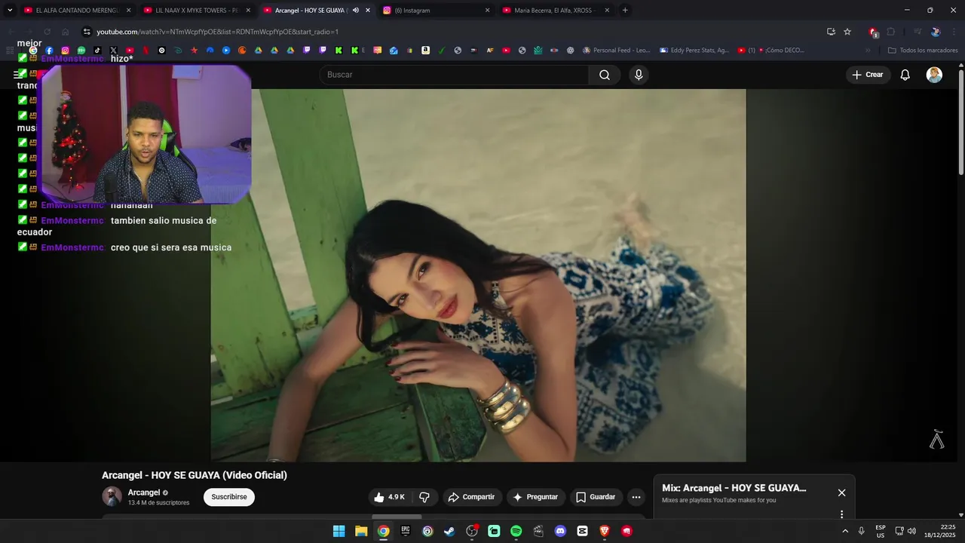
Task: Click the address bar URL
Action: point(218,32)
